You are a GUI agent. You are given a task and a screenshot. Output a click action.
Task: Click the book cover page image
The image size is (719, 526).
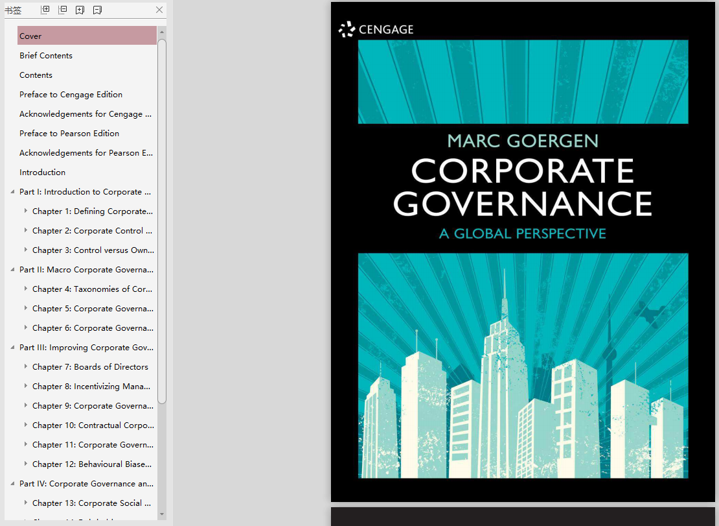pyautogui.click(x=523, y=252)
